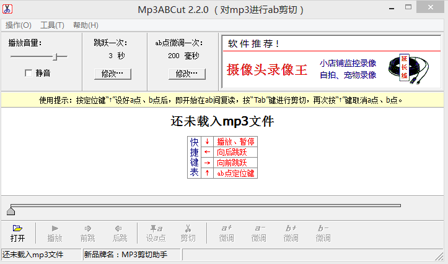
Task: Minimize the Mp3ABCut window
Action: [392, 7]
